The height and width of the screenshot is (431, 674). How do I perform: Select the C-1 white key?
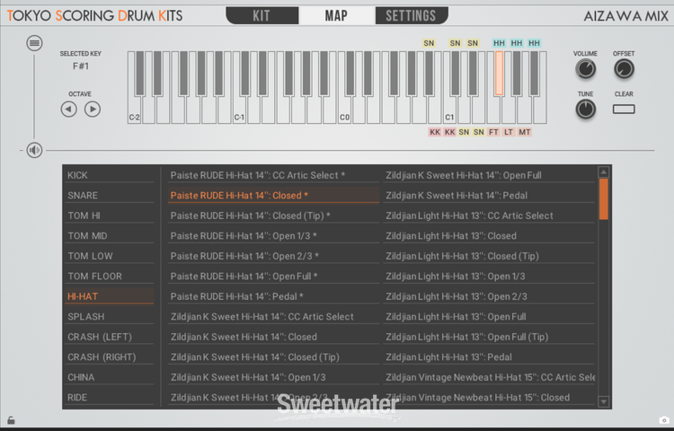[x=239, y=111]
